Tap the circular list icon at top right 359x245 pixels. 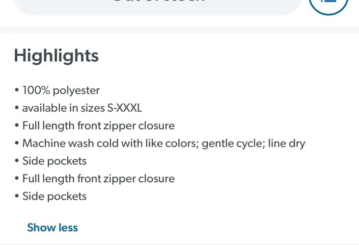click(329, 4)
